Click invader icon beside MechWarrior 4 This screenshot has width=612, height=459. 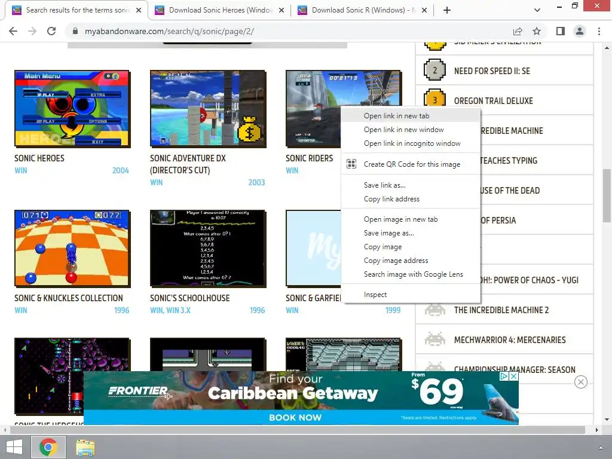point(435,339)
